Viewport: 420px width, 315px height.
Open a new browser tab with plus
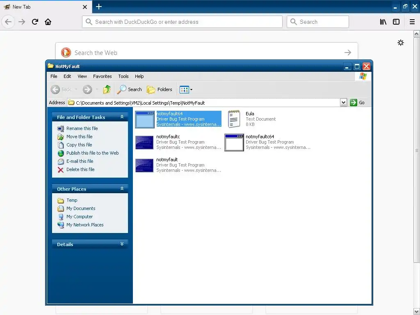coord(99,7)
